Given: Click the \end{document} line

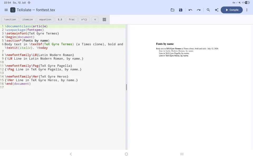Looking at the screenshot, I should point(18,84).
